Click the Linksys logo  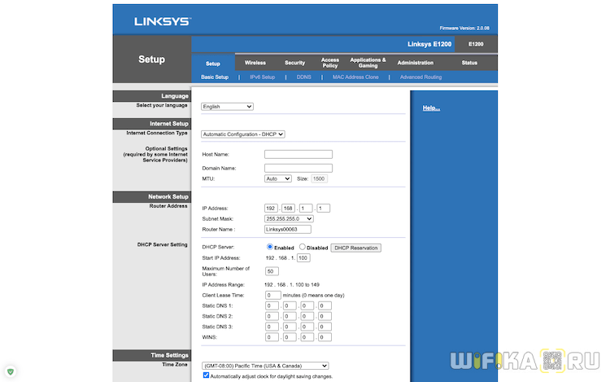163,21
